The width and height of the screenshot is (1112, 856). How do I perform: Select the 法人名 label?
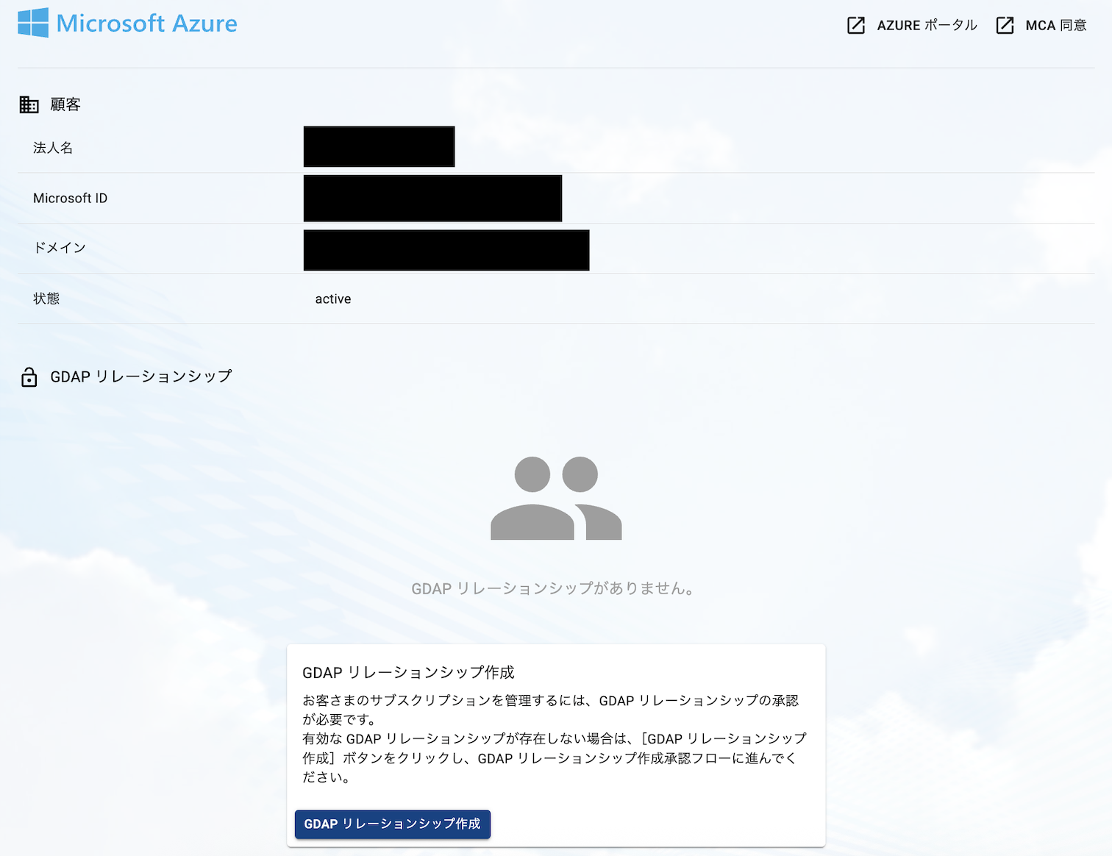(53, 148)
